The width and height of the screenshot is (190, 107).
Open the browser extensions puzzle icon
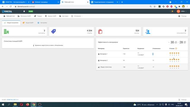click(179, 7)
